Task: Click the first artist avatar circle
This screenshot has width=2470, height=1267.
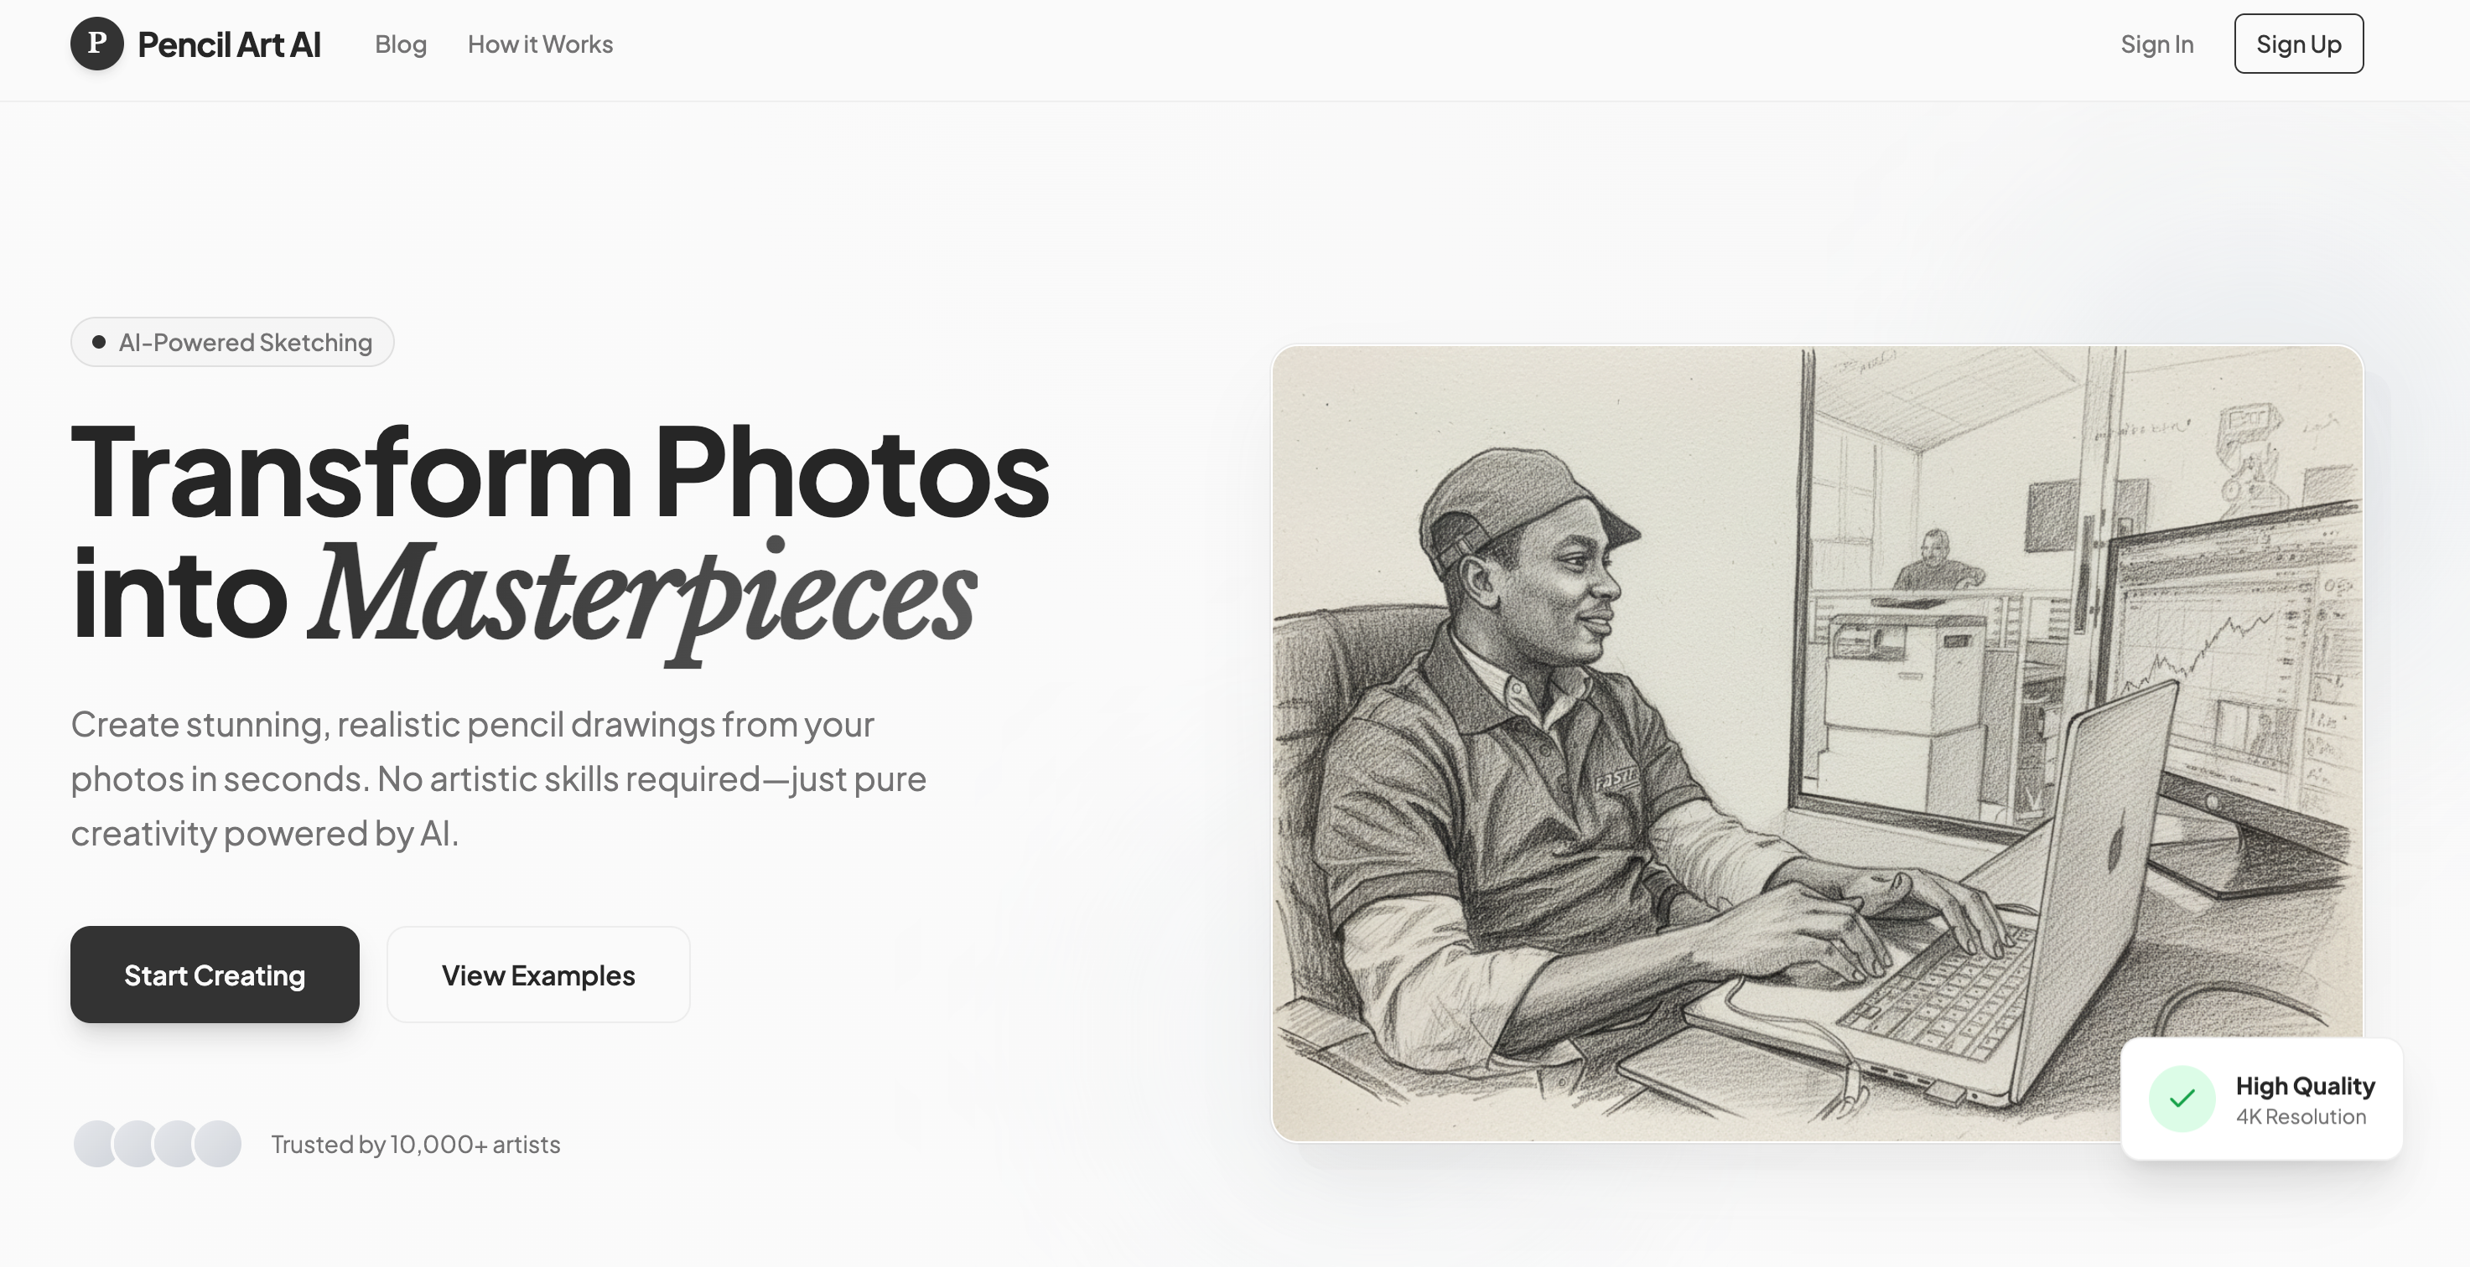Action: [x=96, y=1143]
